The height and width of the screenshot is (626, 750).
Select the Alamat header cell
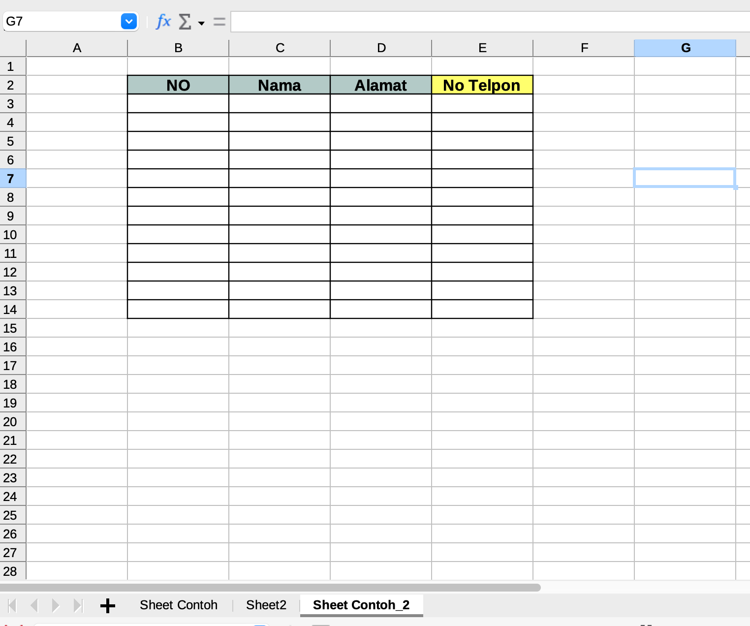pyautogui.click(x=381, y=85)
